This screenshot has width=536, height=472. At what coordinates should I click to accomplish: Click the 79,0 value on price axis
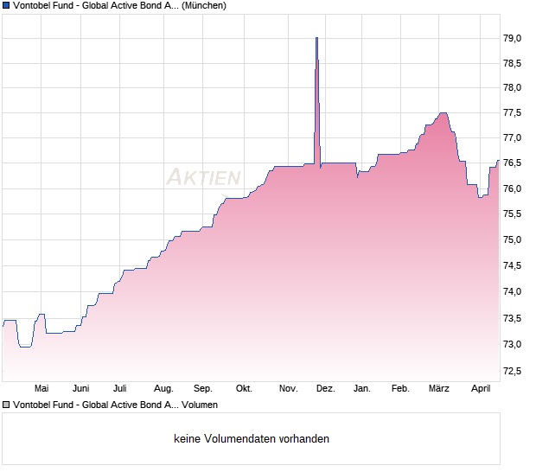pyautogui.click(x=513, y=38)
